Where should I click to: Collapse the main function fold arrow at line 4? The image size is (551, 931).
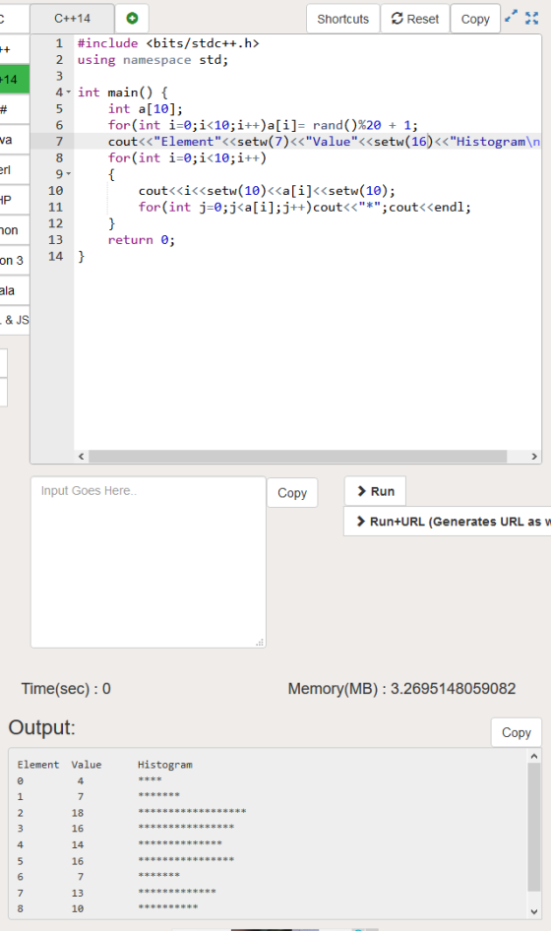point(68,93)
